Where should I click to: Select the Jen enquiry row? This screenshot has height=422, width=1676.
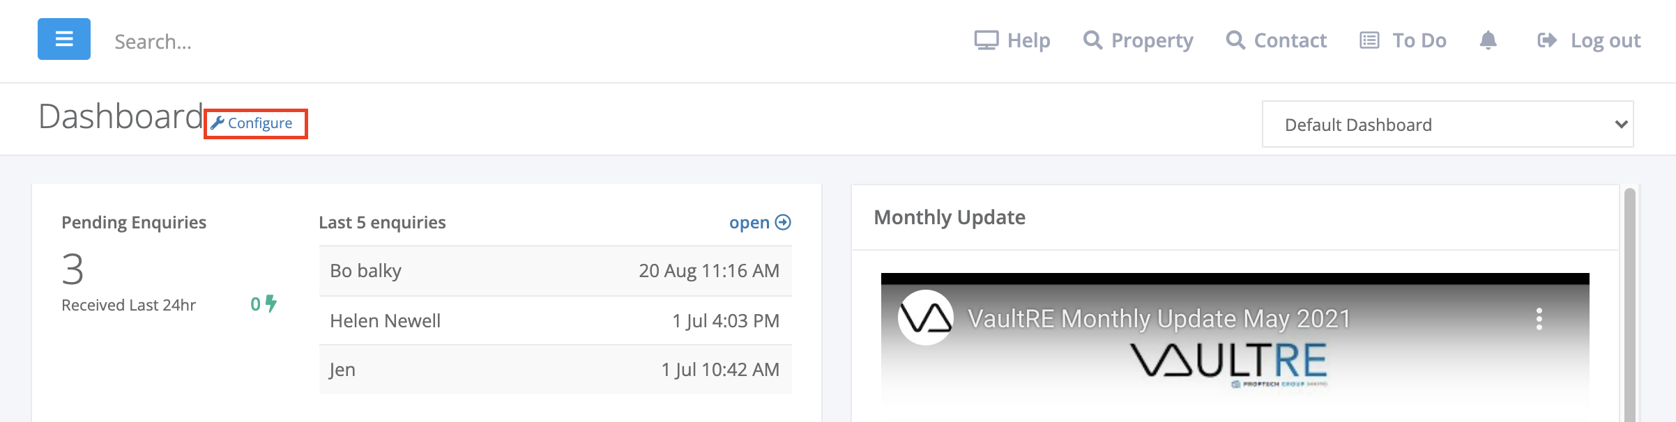tap(555, 370)
